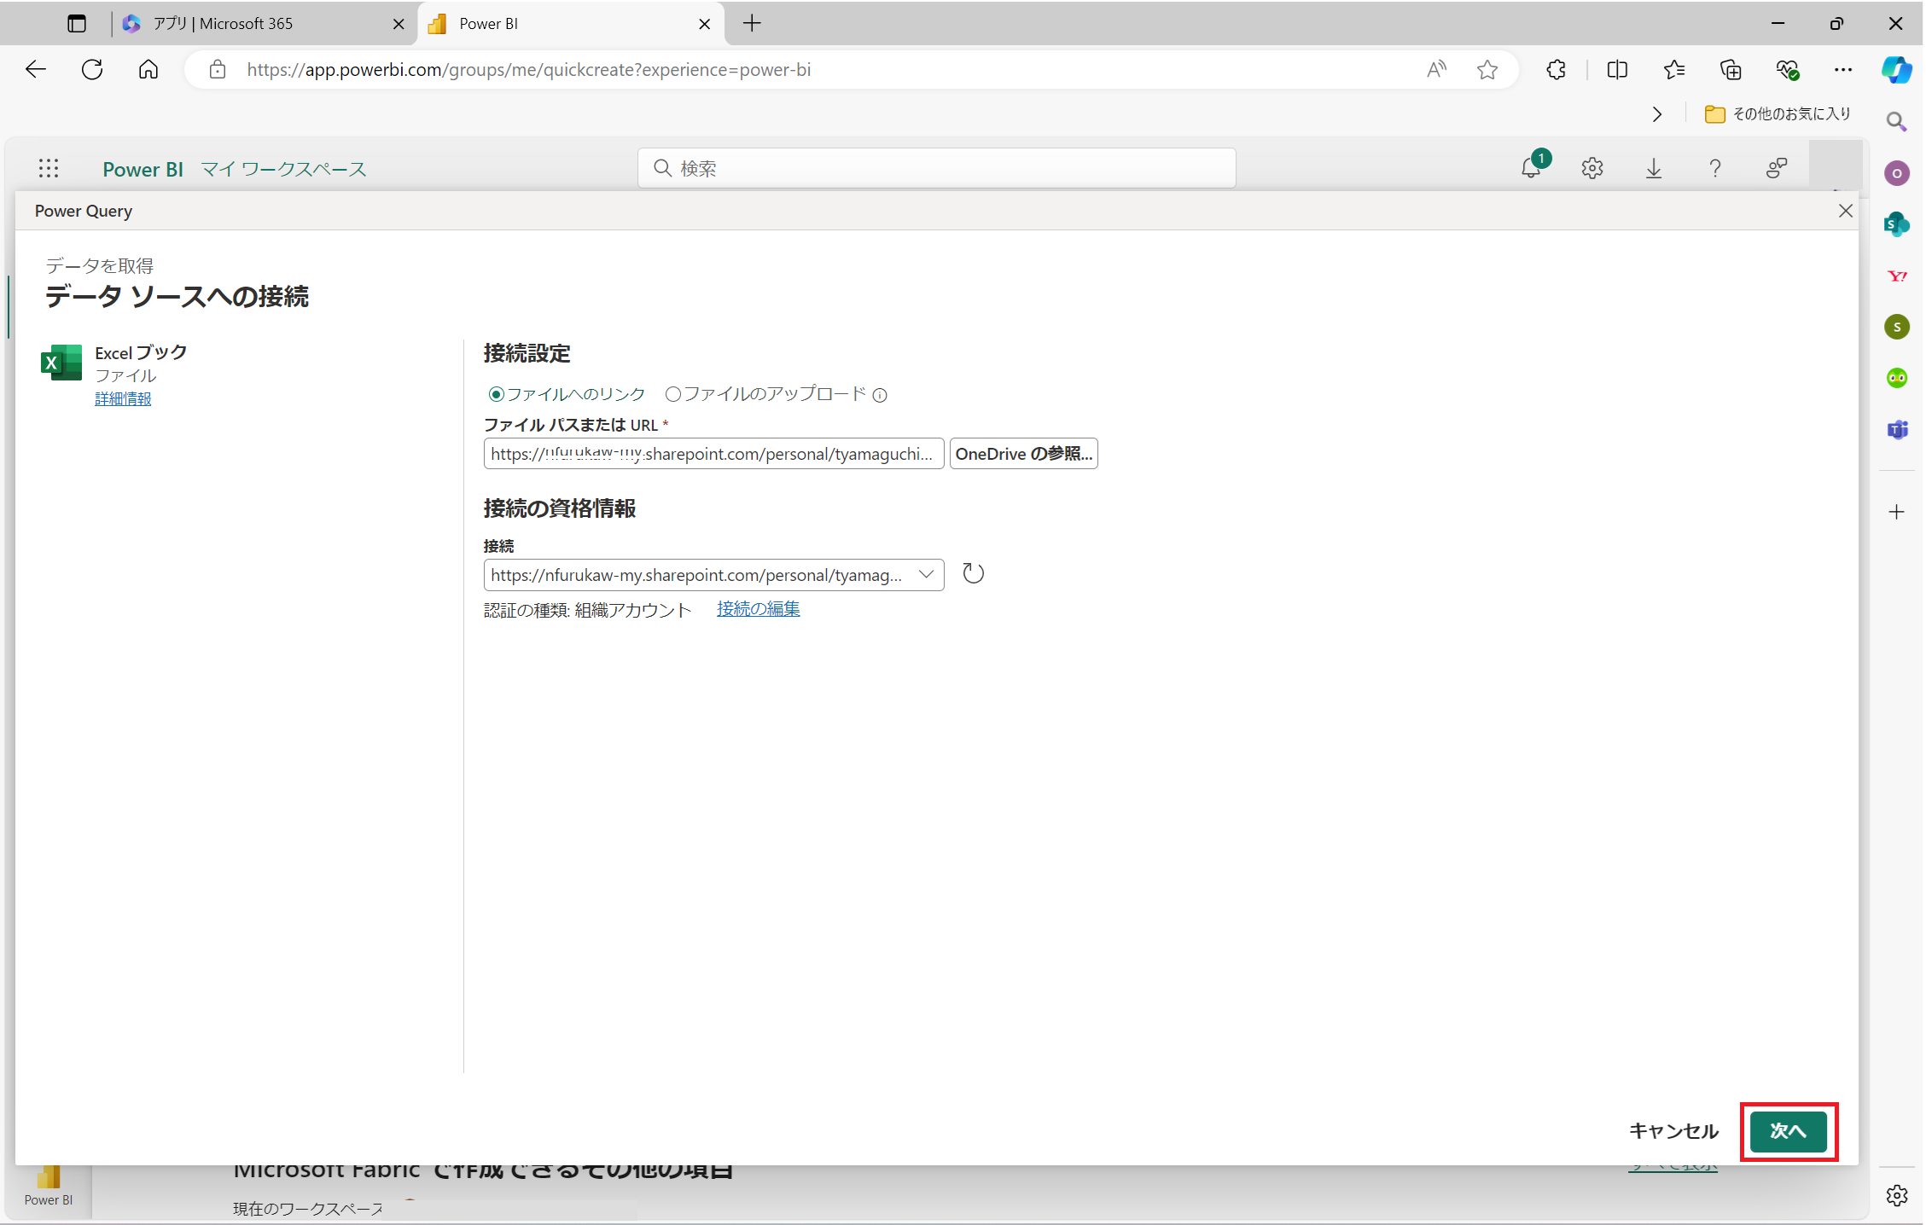1926x1225 pixels.
Task: Open tab actions menu icon
Action: click(77, 24)
